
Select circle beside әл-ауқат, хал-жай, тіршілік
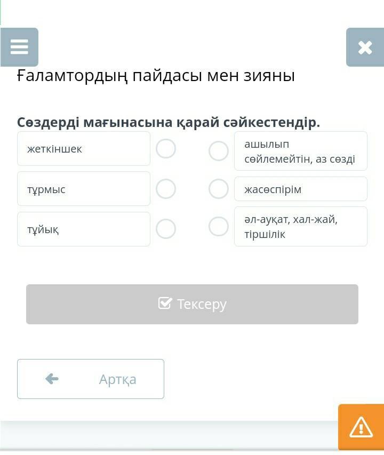[219, 226]
